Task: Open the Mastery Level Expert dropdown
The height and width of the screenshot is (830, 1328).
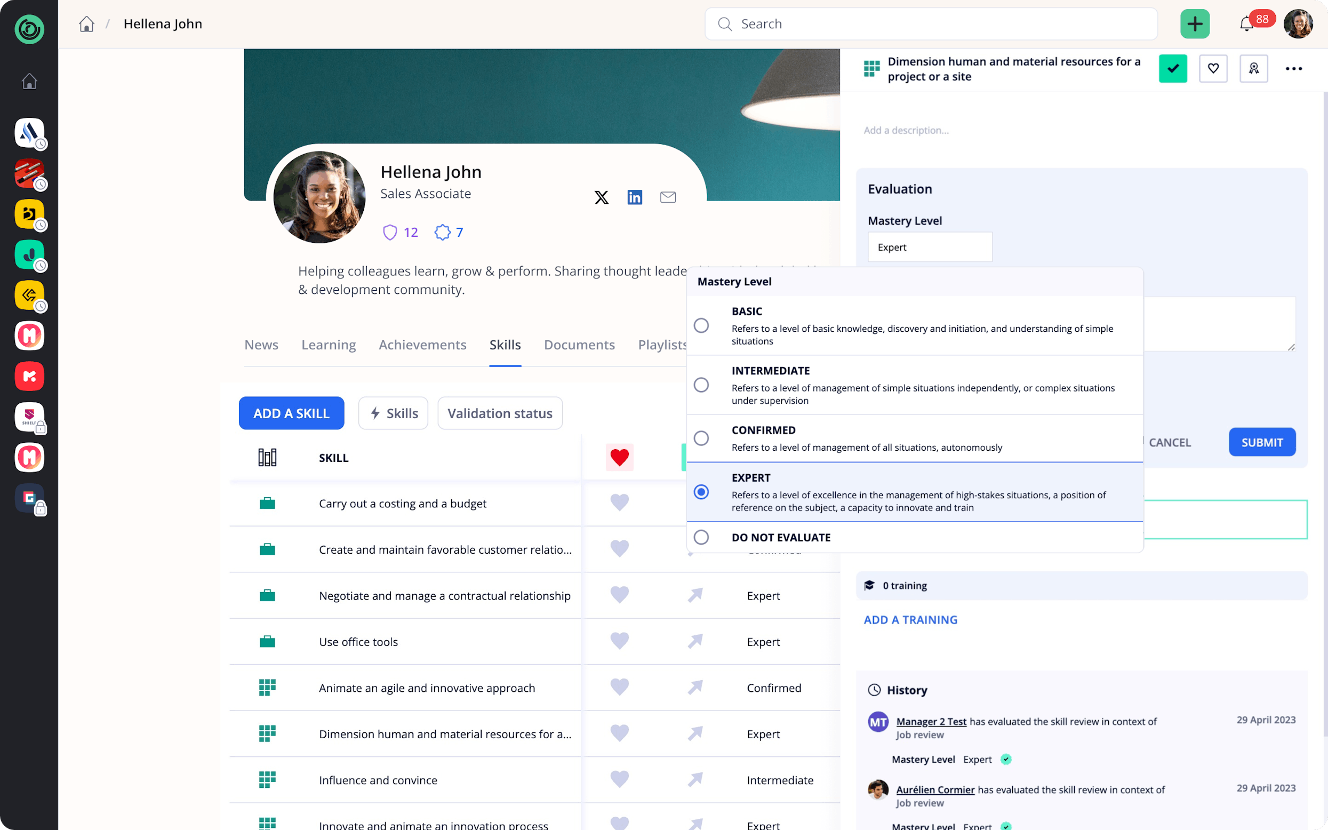Action: tap(930, 247)
